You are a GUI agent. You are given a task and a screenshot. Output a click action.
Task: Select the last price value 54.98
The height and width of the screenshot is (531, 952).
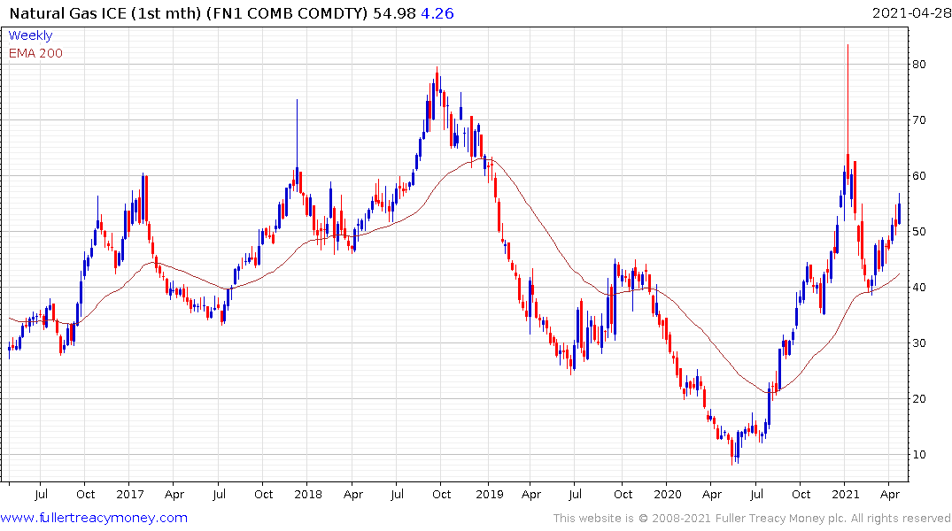pos(394,13)
